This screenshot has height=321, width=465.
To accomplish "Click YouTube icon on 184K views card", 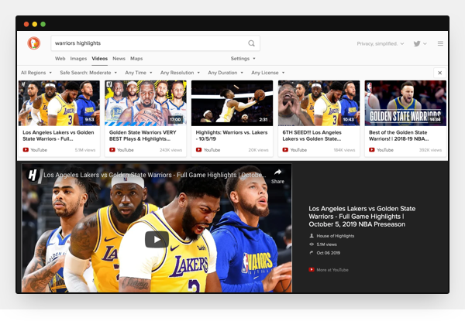I will (285, 150).
